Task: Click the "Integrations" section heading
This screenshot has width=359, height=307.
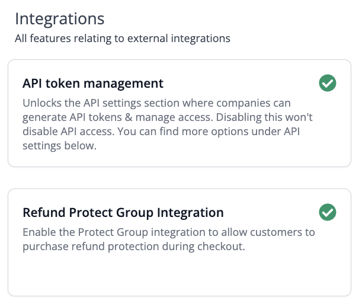Action: click(x=59, y=19)
